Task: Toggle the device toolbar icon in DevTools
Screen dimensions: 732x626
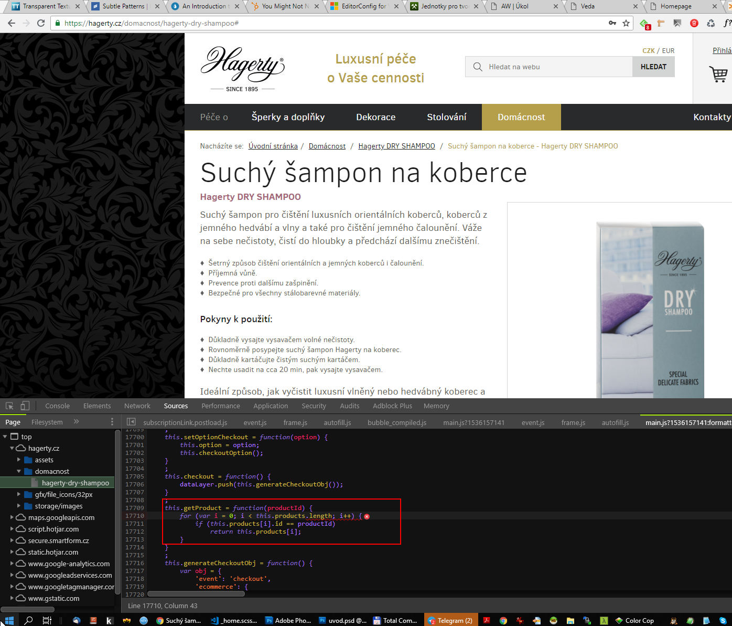Action: [25, 406]
